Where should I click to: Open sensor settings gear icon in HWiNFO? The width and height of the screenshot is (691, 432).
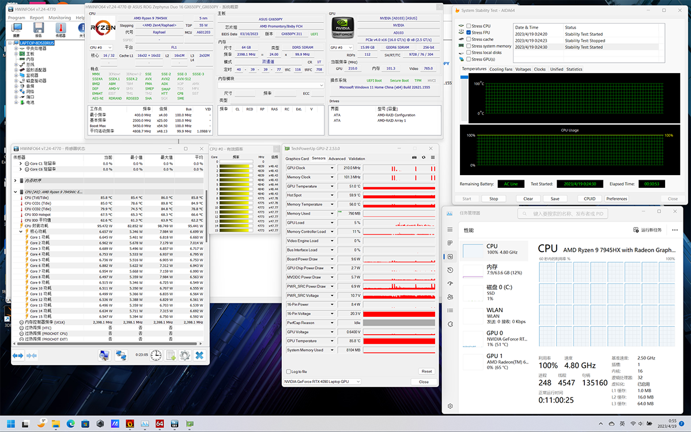184,355
